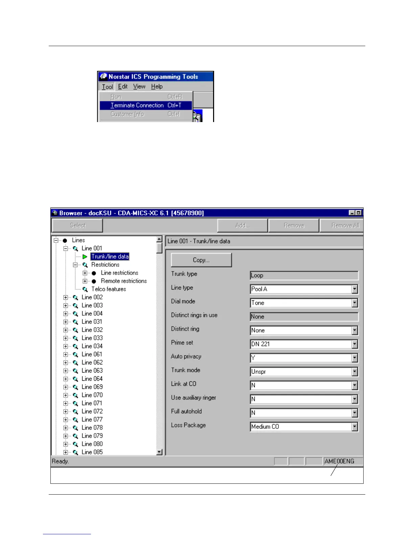The image size is (414, 537).
Task: Click the magnifier icon next to Line 072
Action: click(x=75, y=411)
